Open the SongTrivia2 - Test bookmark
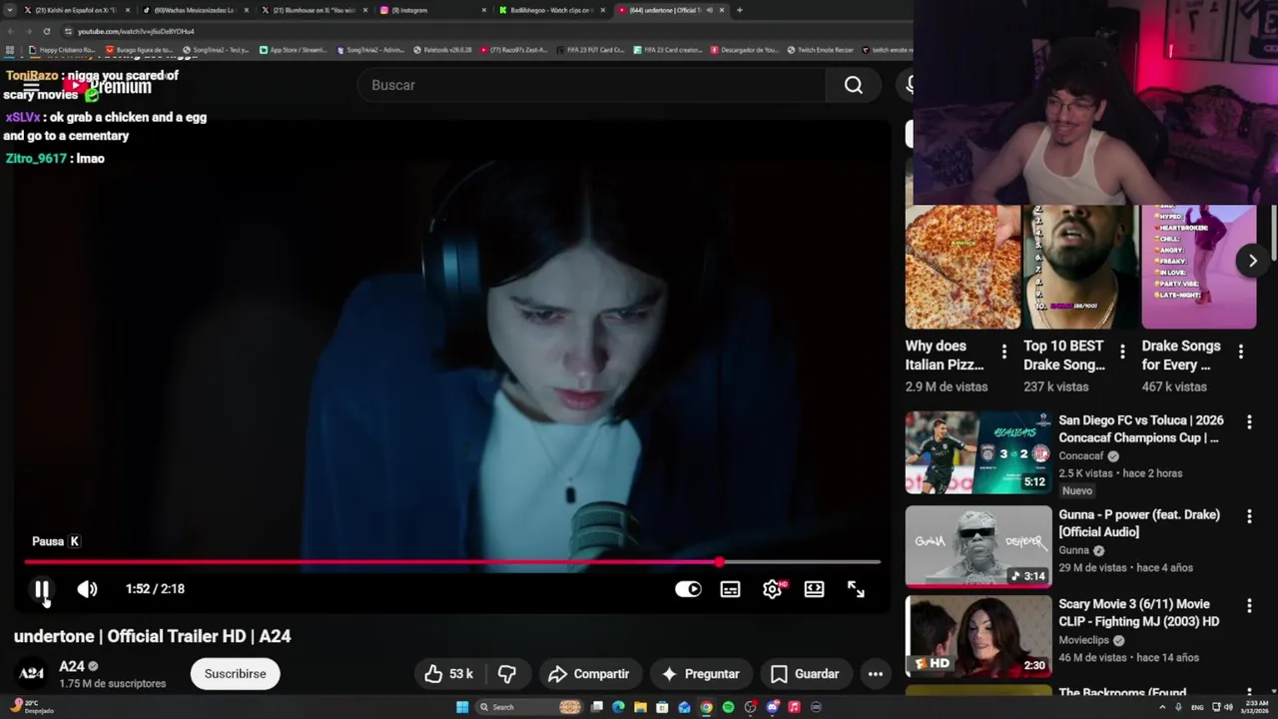Screen dimensions: 1278x719 (x=216, y=50)
